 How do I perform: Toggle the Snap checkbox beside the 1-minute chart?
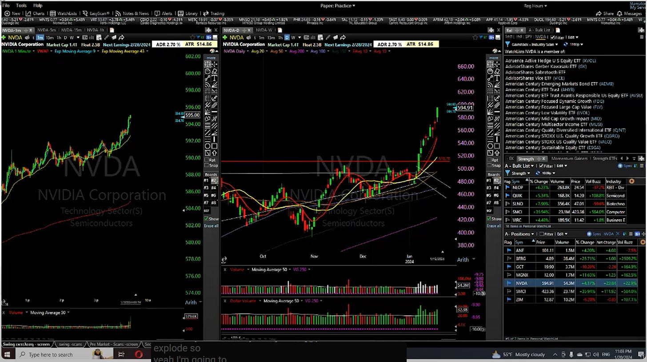[x=207, y=165]
